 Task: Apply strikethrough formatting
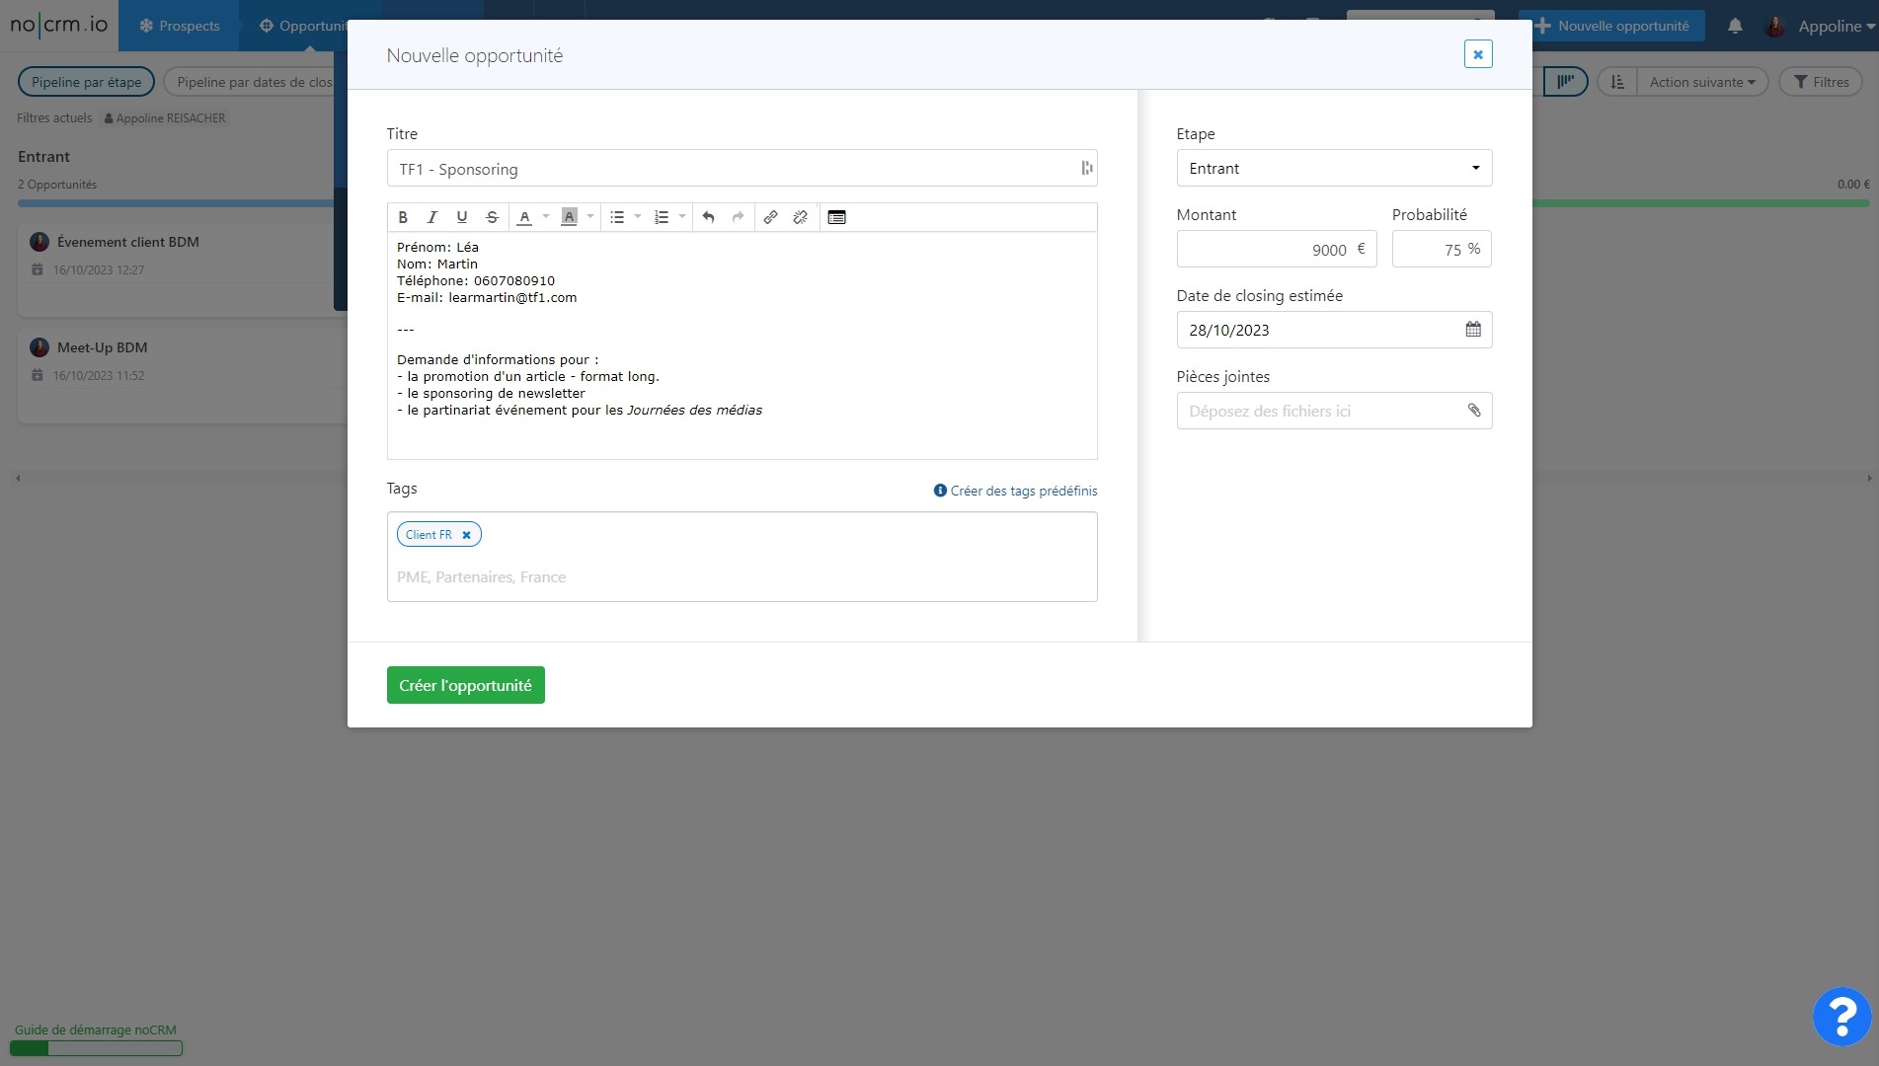coord(492,217)
